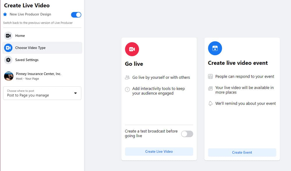Click the red Go live camera icon

pyautogui.click(x=132, y=49)
